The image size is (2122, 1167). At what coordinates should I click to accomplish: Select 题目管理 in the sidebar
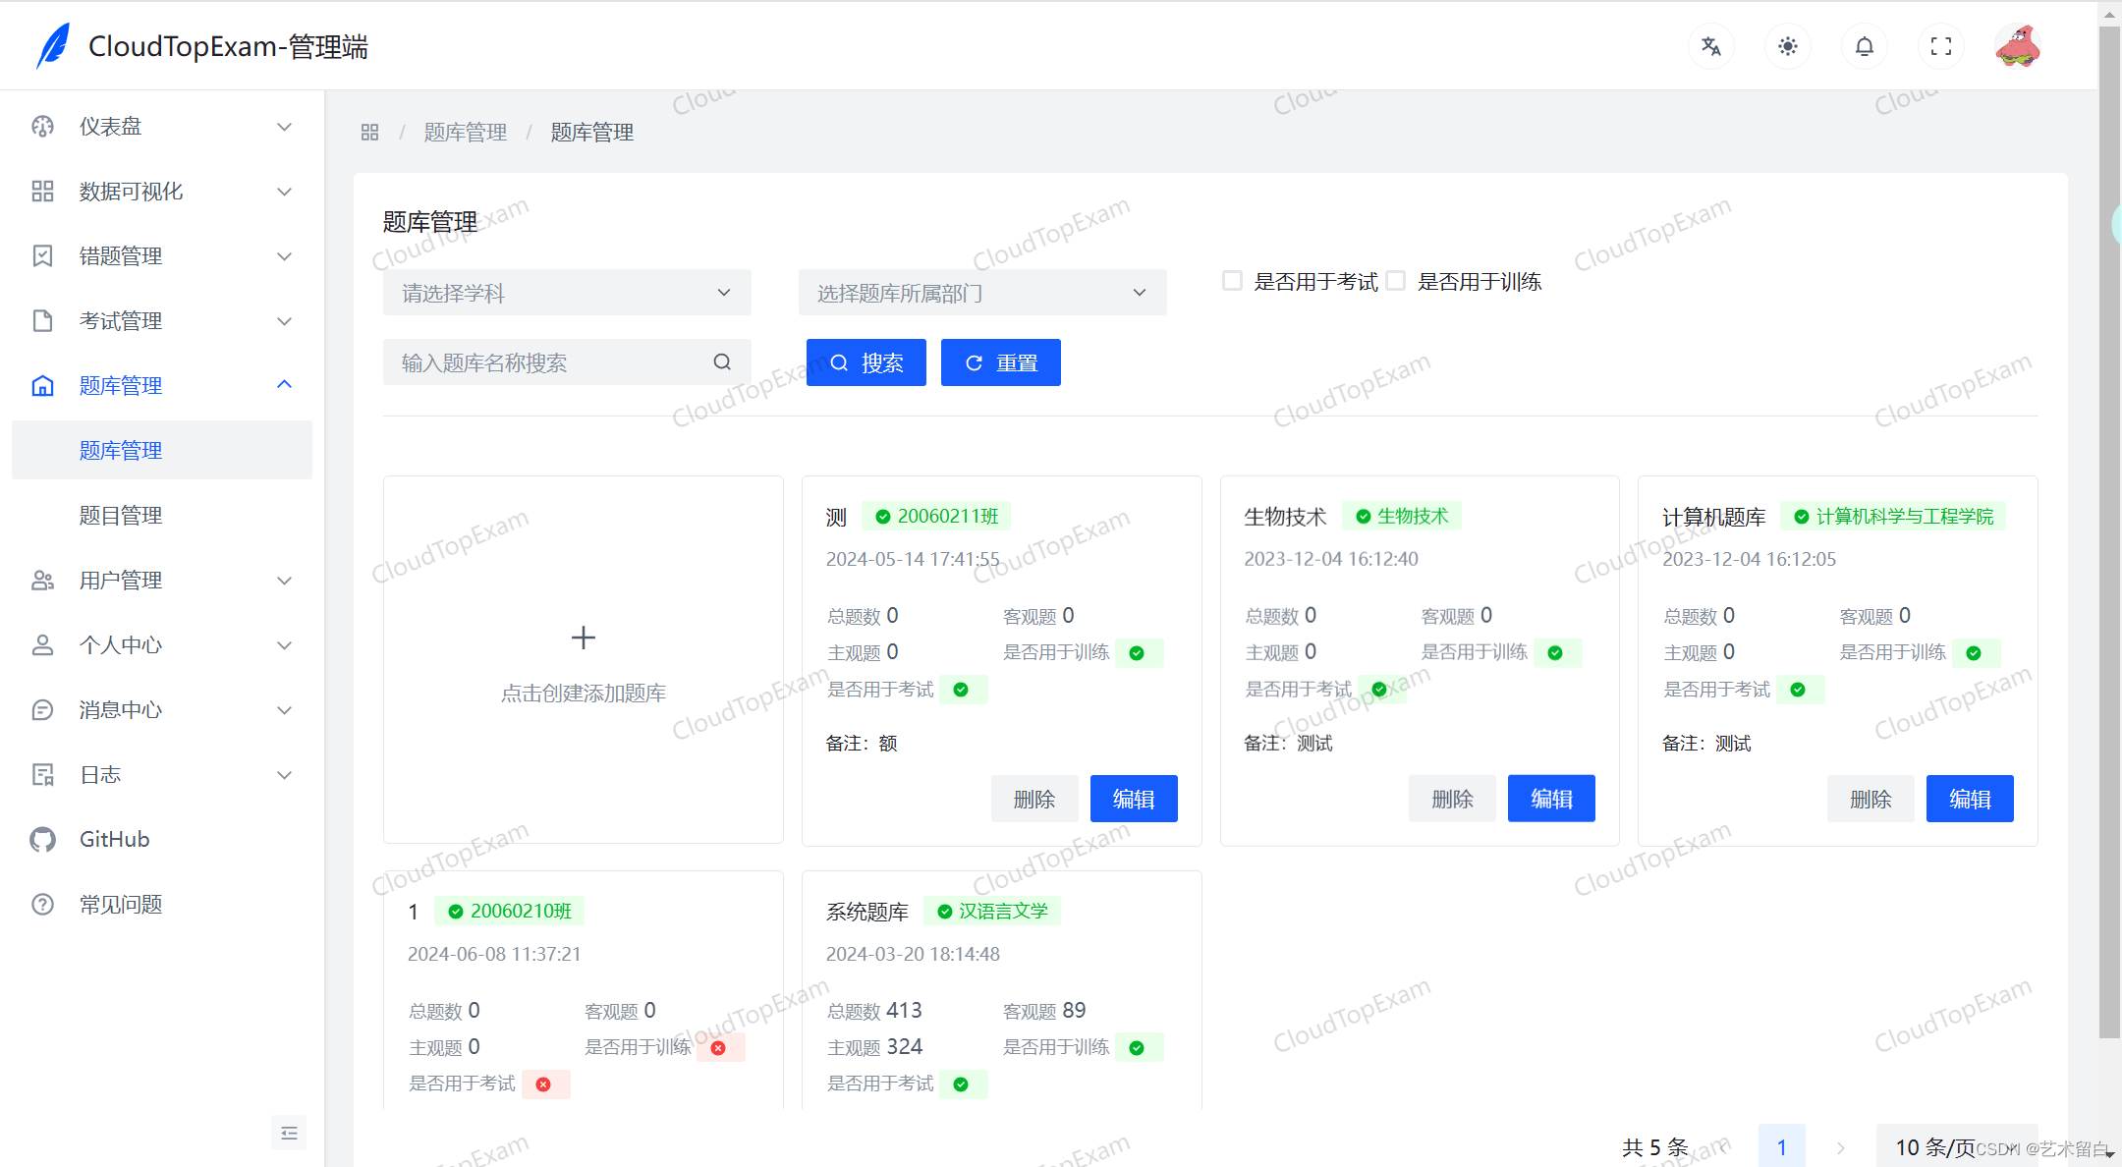tap(121, 515)
